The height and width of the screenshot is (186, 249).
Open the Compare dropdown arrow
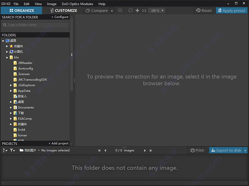point(112,11)
